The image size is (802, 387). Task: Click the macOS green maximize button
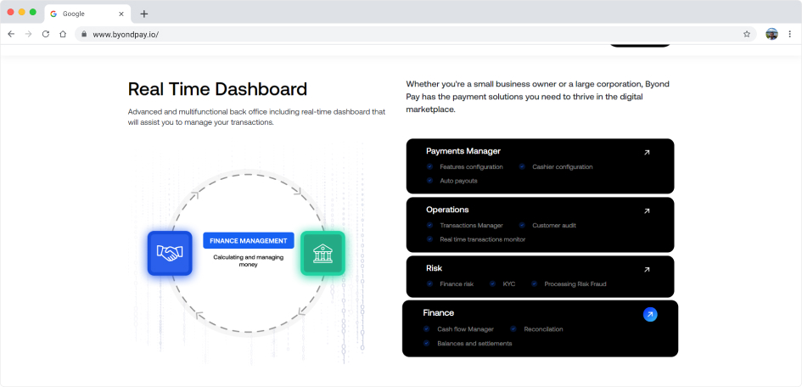click(33, 12)
